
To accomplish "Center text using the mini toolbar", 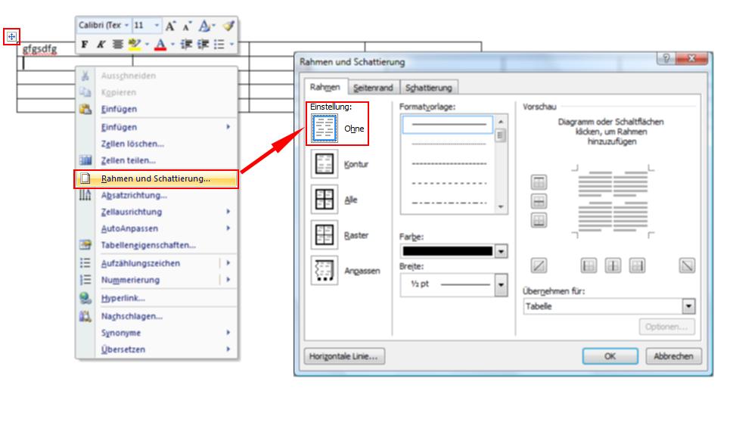I will [x=118, y=45].
